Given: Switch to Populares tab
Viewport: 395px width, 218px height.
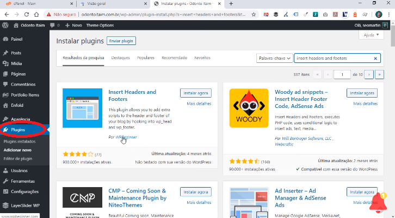Looking at the screenshot, I should (x=146, y=58).
